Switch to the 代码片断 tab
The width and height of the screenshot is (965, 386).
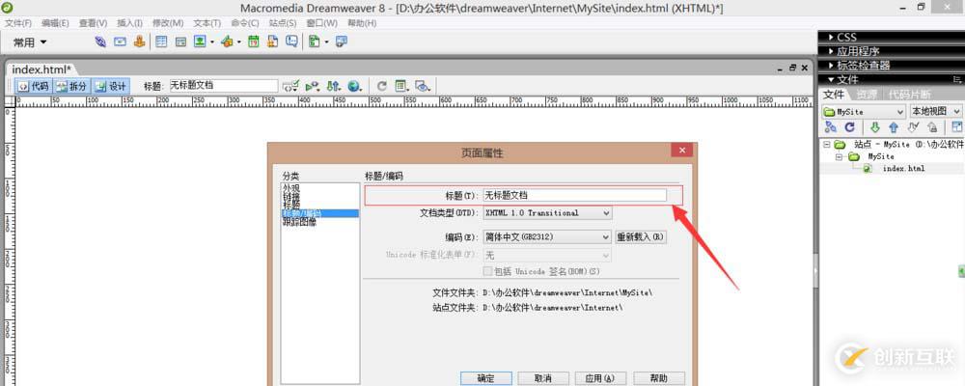909,95
